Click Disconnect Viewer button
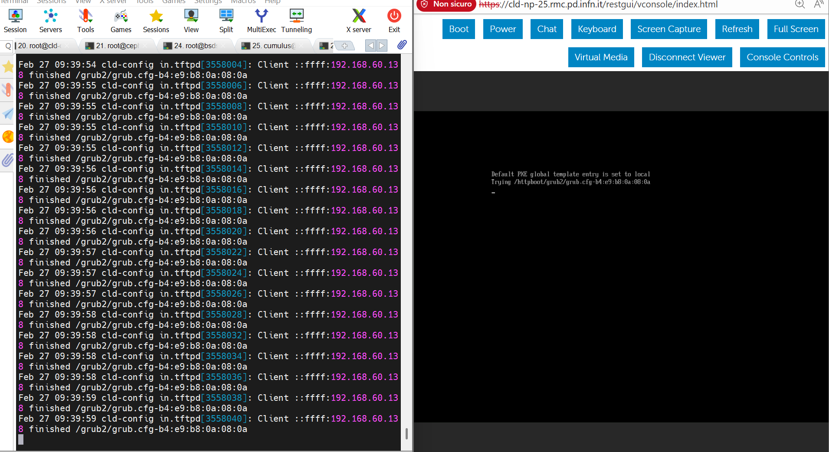 point(687,57)
